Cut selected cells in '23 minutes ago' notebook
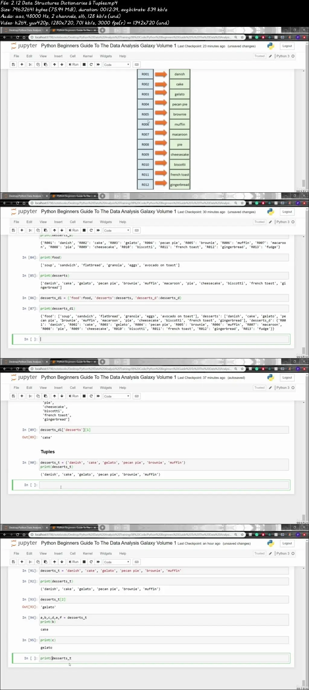Viewport: 309px width, 690px height. tap(30, 64)
